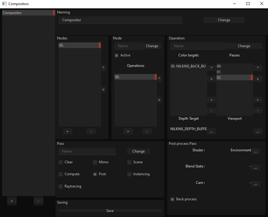Click the NILKINS_DEPTH_BUFFE depth target value

pos(189,129)
